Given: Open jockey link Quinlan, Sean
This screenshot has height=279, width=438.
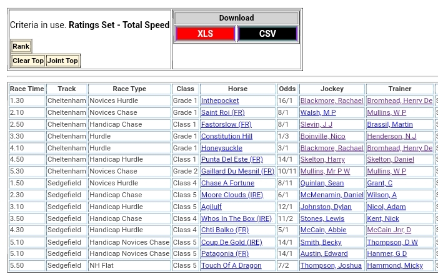Looking at the screenshot, I should (322, 184).
